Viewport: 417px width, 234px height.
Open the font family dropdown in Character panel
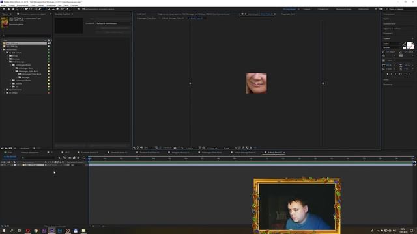392,44
